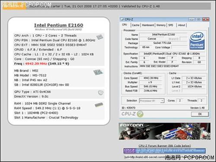The image size is (216, 162).
Task: Click the Intel Pentium logo in CPU-Z
Action: point(197,41)
